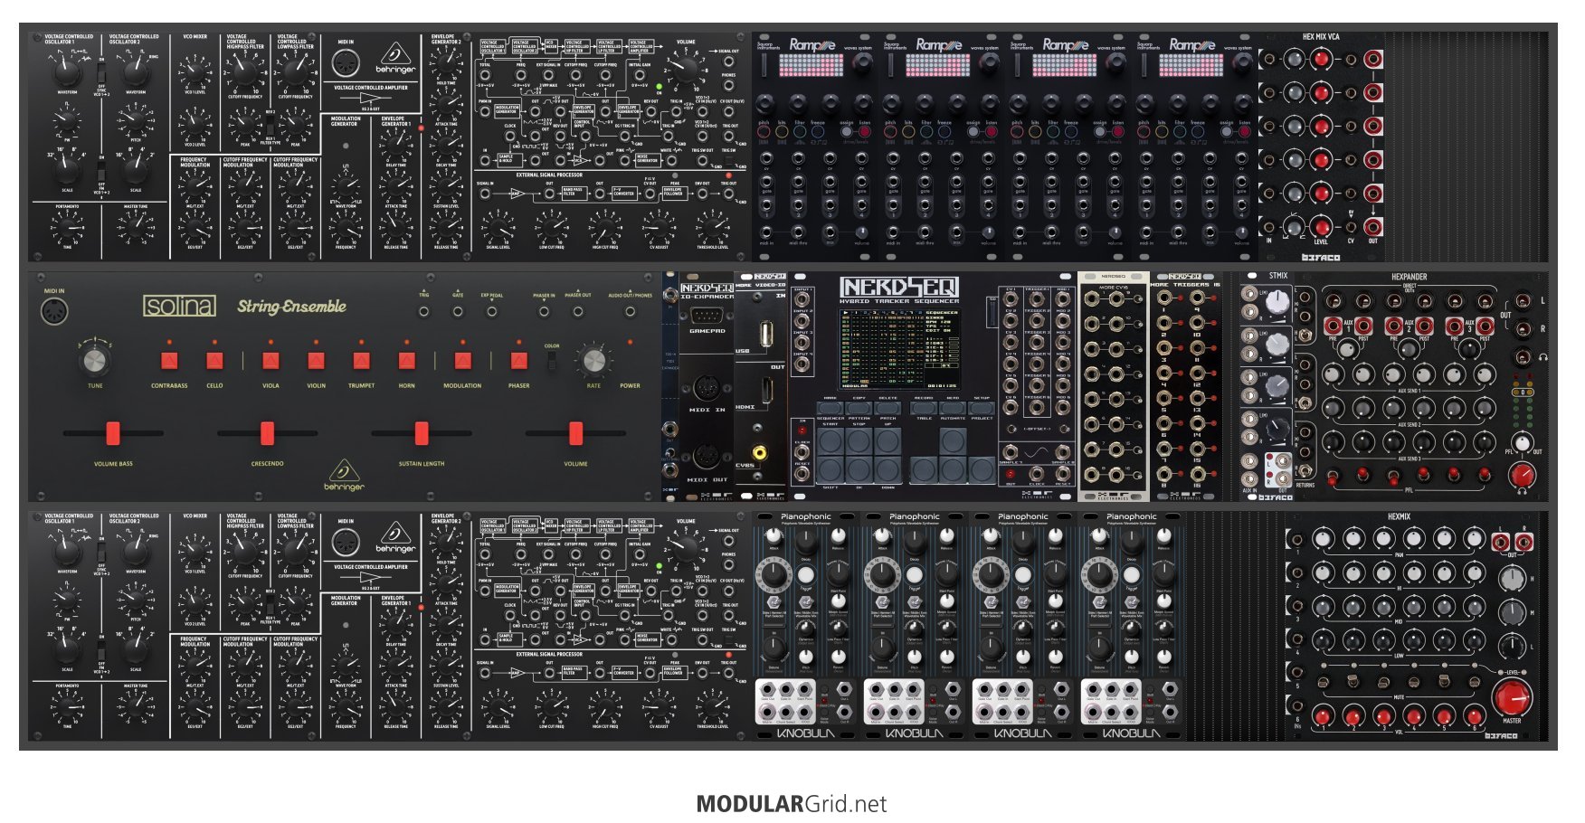Click the NerdSeq IO-Expander MIDI OUT socket
The width and height of the screenshot is (1585, 823).
(x=707, y=457)
